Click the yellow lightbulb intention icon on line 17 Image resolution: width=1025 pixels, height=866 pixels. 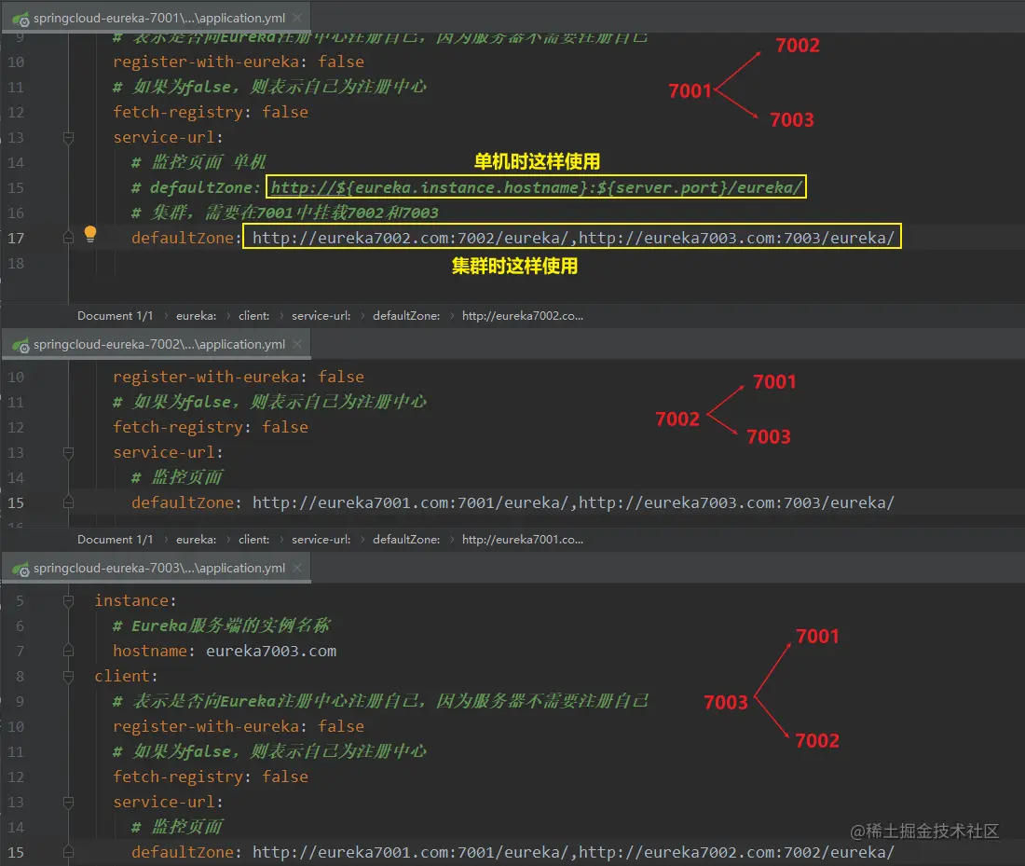(x=90, y=234)
